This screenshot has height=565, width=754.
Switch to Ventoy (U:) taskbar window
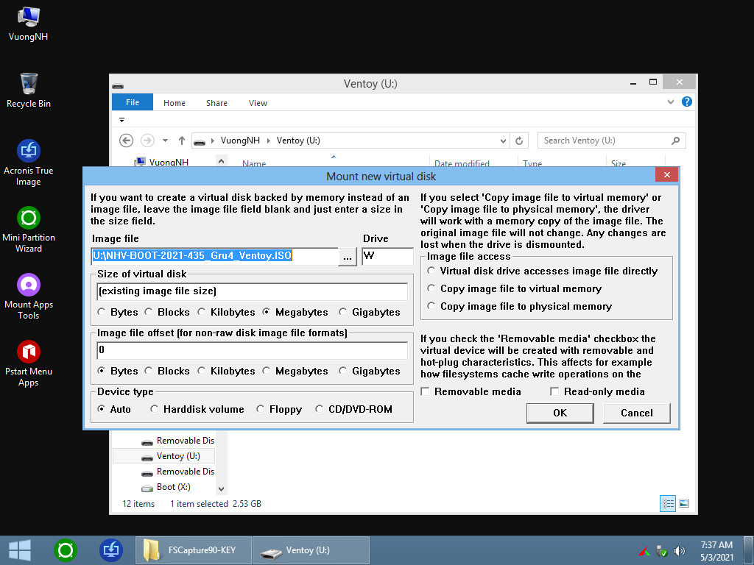point(311,550)
